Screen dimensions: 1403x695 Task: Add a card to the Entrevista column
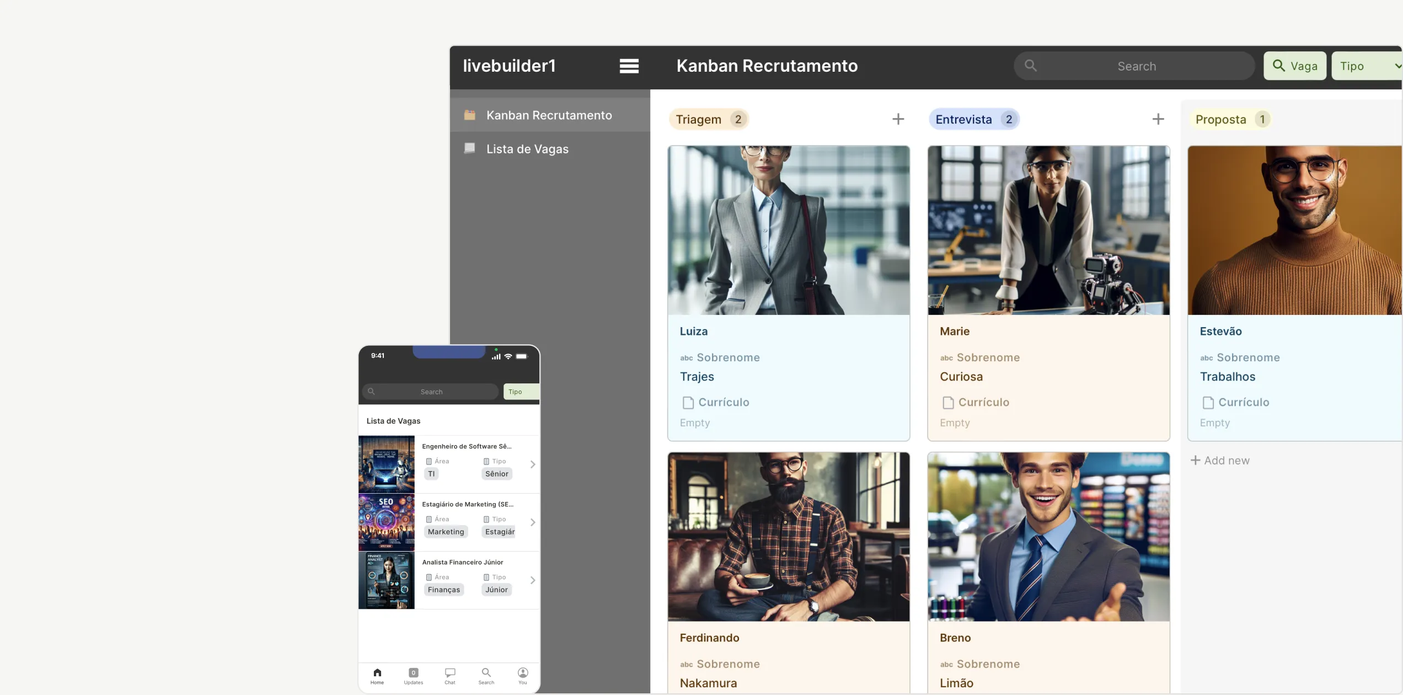tap(1158, 119)
